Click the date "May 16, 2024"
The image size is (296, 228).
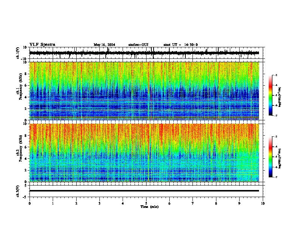coord(104,45)
